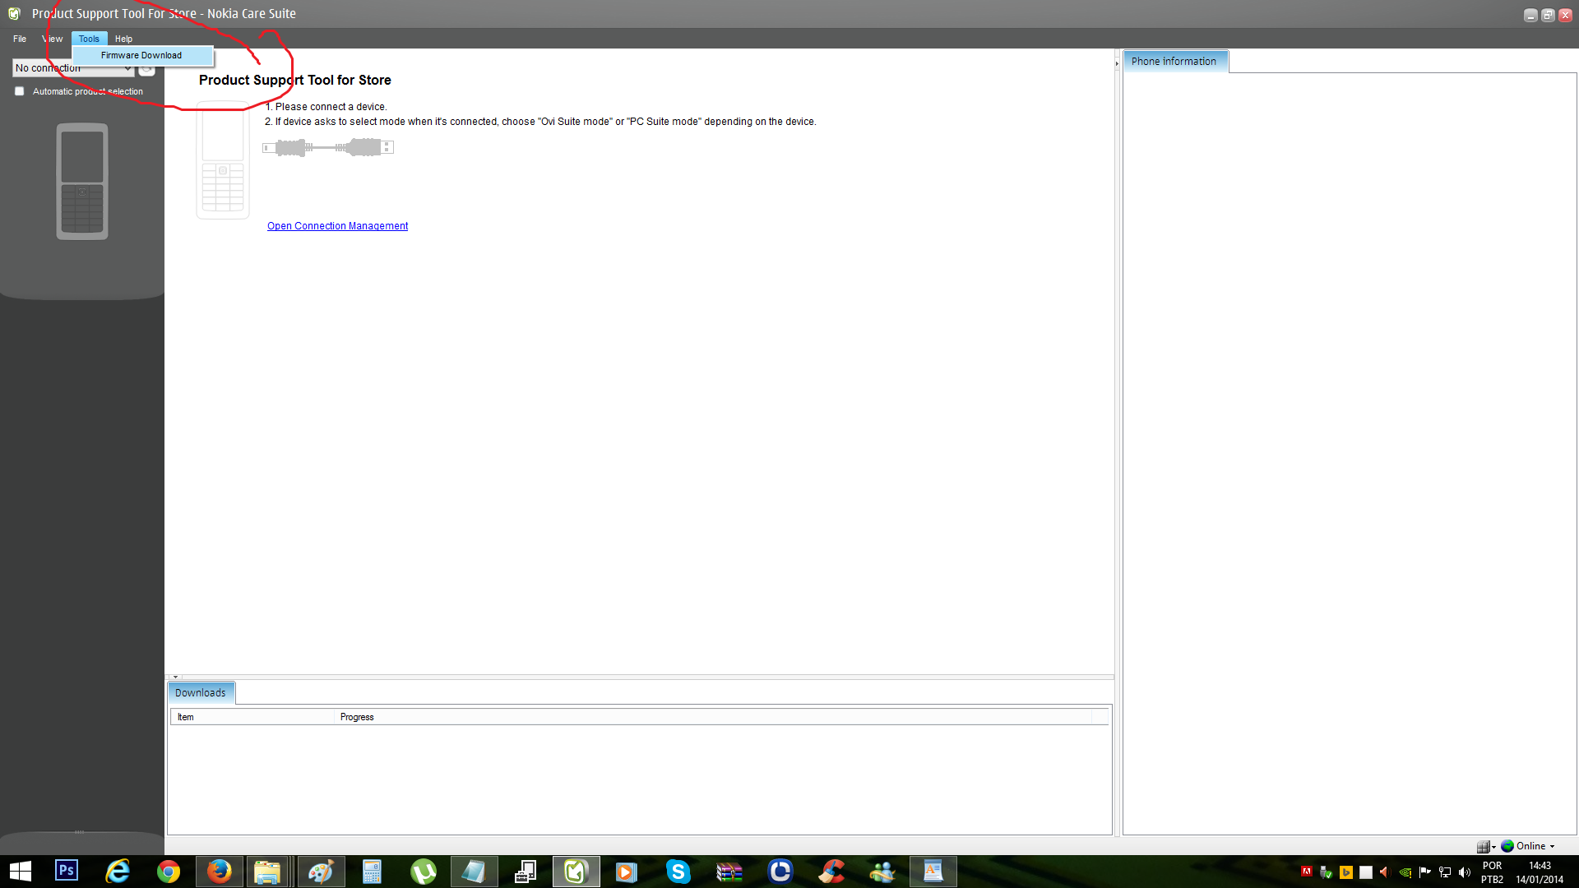Open Photoshop from the taskbar
This screenshot has height=888, width=1579.
67,871
